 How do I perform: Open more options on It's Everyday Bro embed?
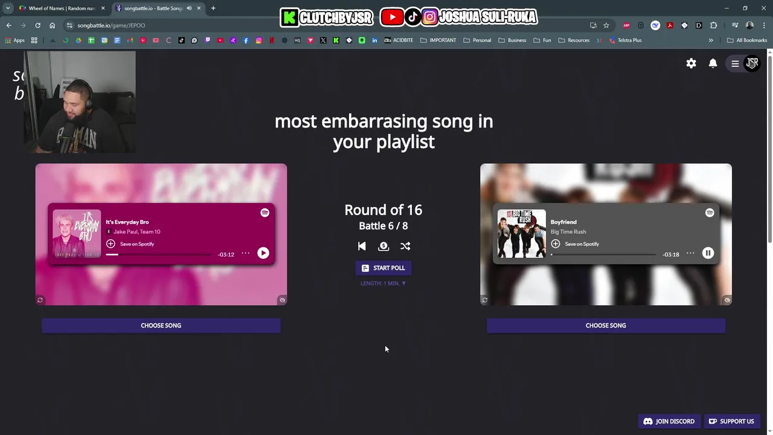click(x=245, y=254)
